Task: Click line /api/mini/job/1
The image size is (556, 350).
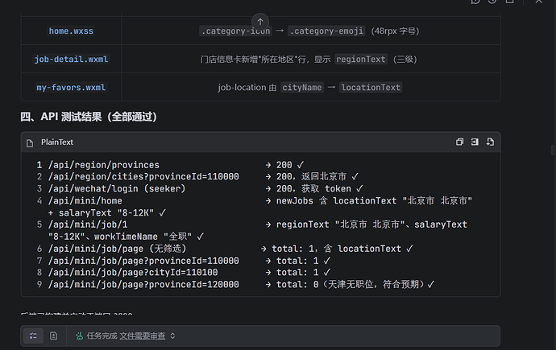Action: pyautogui.click(x=88, y=224)
